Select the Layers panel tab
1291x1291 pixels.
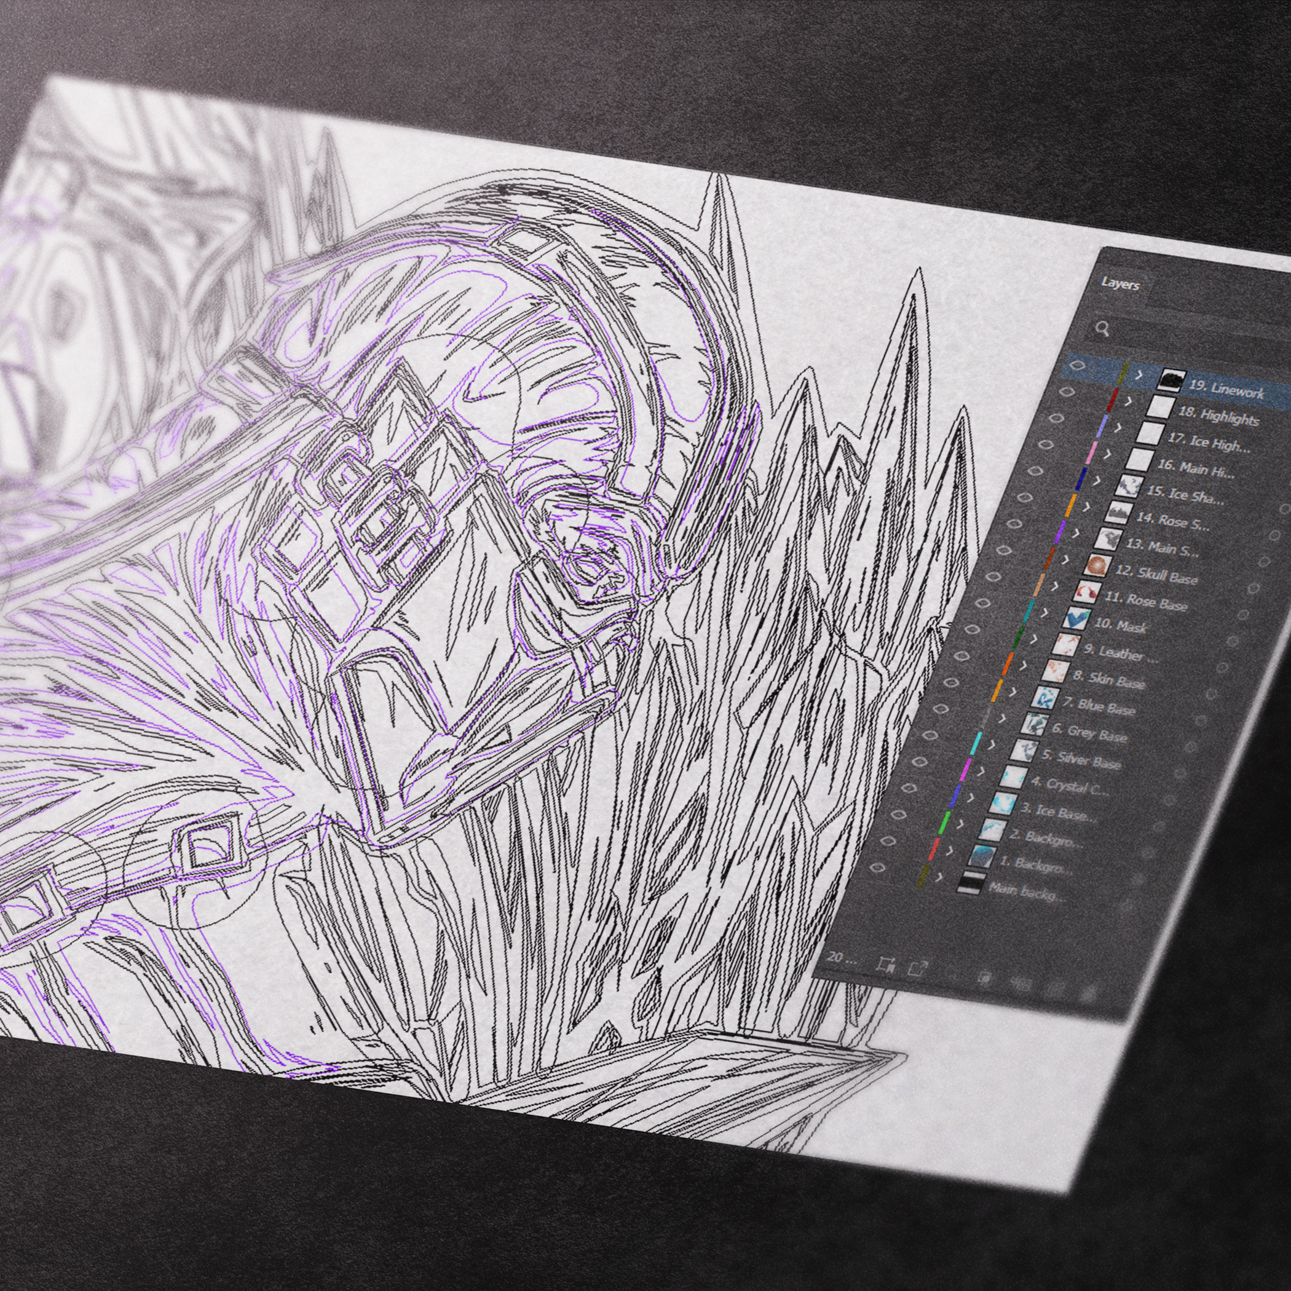coord(1119,283)
